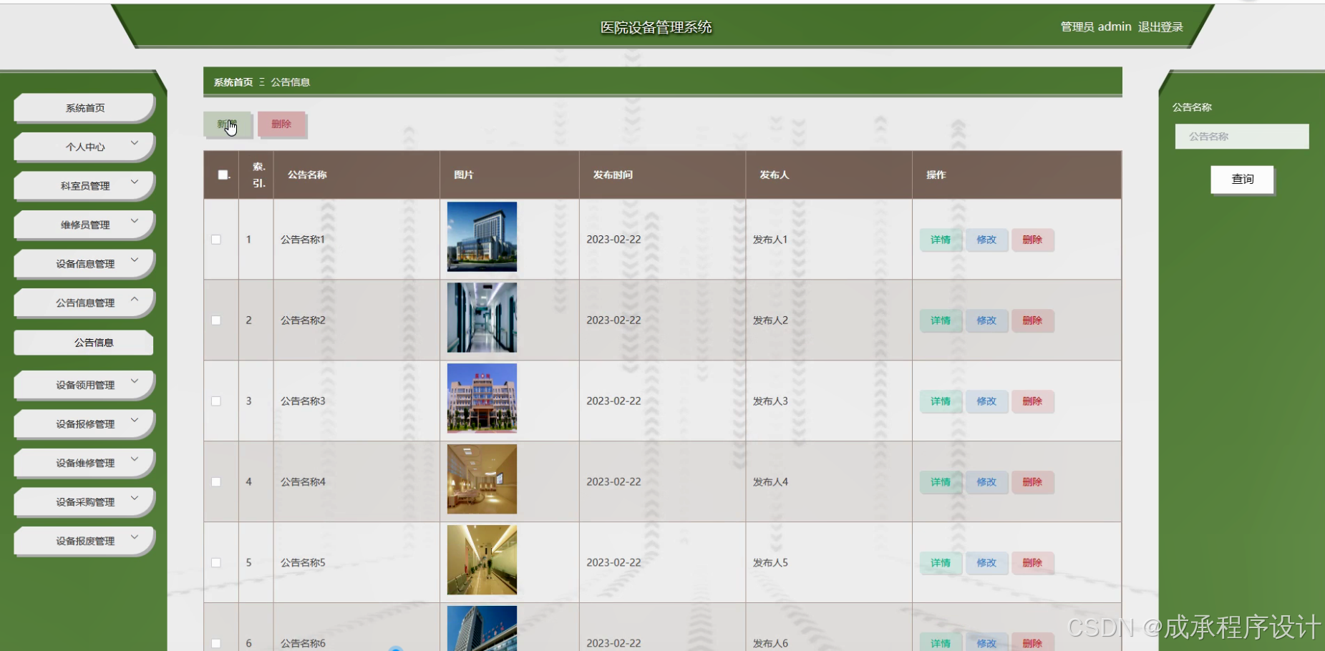This screenshot has height=651, width=1325.
Task: Check the checkbox for row 公告名称1
Action: (x=216, y=240)
